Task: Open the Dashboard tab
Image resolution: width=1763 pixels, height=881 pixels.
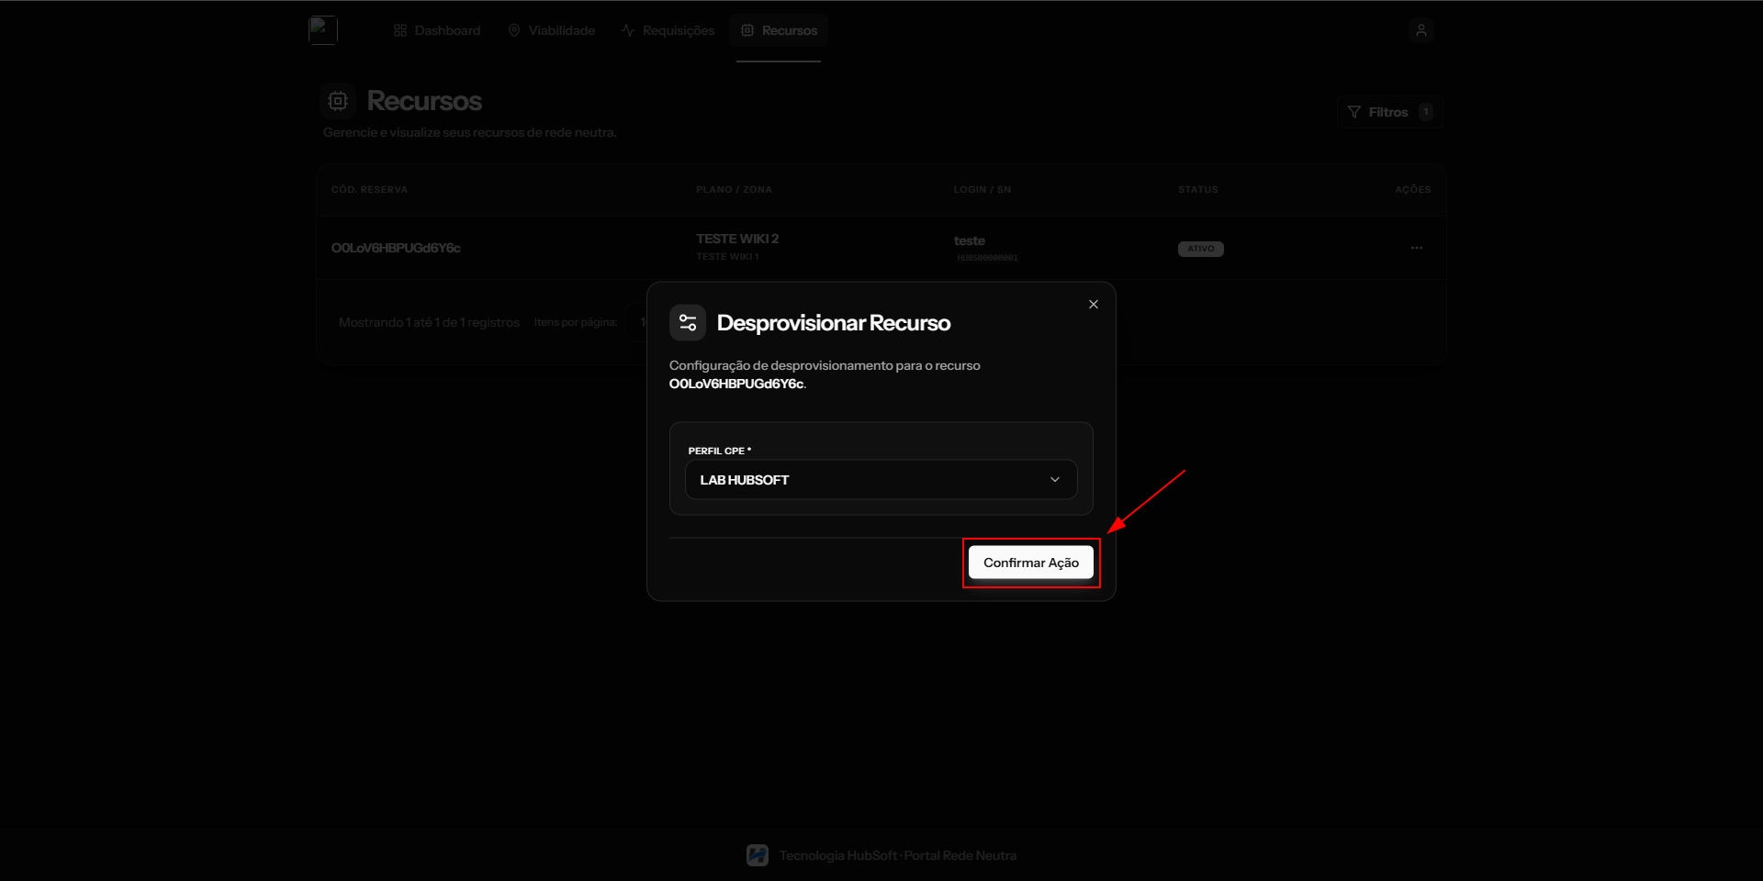Action: [437, 30]
